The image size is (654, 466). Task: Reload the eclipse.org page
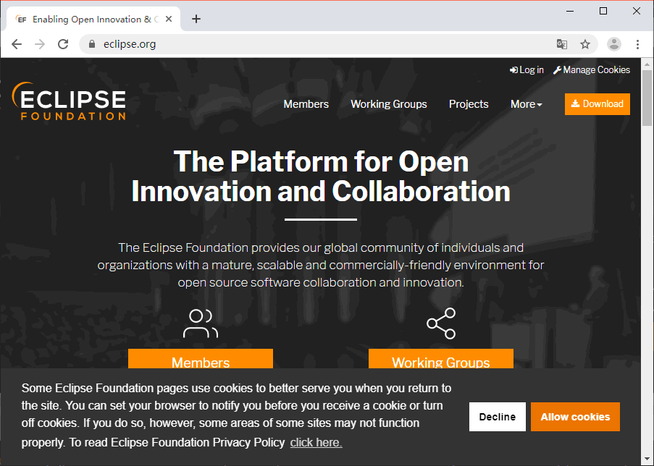point(63,44)
